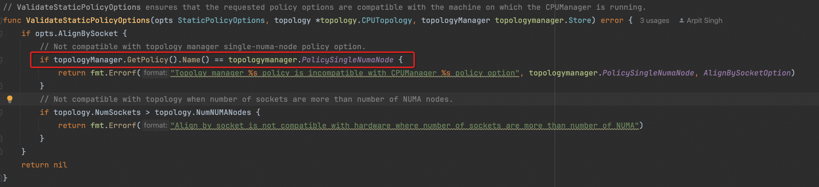
Task: Click the second 'format:' parameter hint
Action: click(x=155, y=126)
